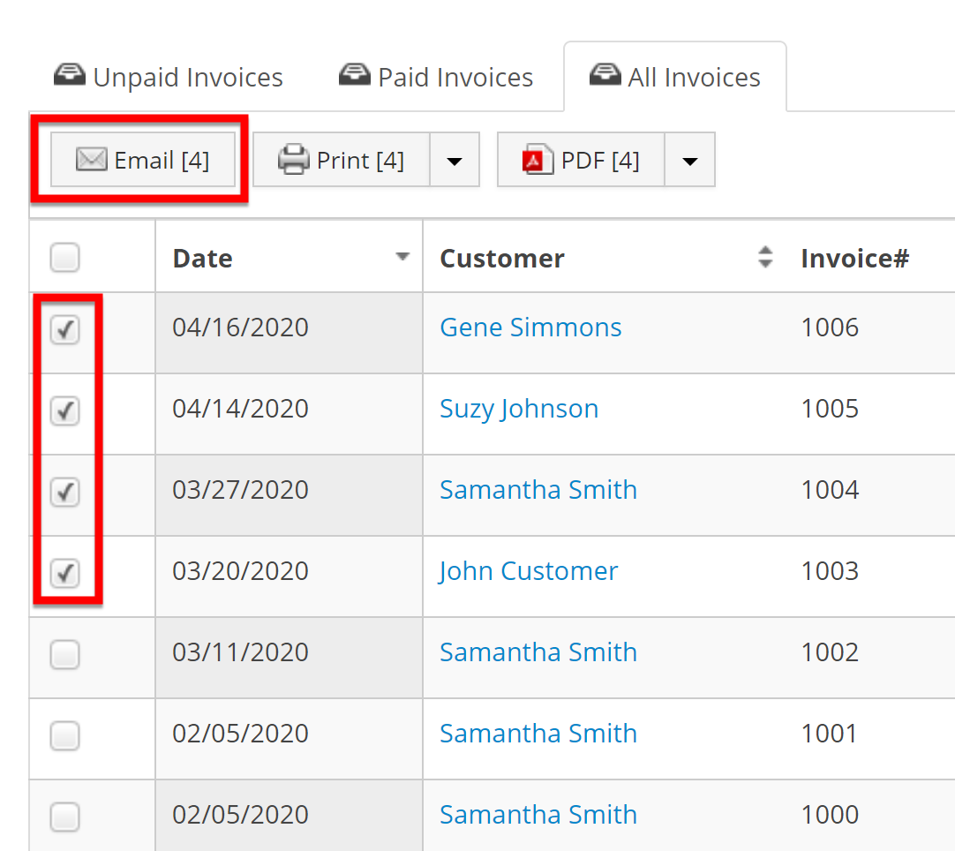Select the All Invoices tab
Image resolution: width=955 pixels, height=851 pixels.
(675, 78)
